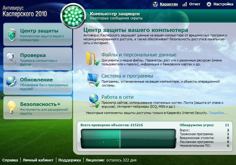Click the Безопасность+ light bulb icon

(11, 107)
